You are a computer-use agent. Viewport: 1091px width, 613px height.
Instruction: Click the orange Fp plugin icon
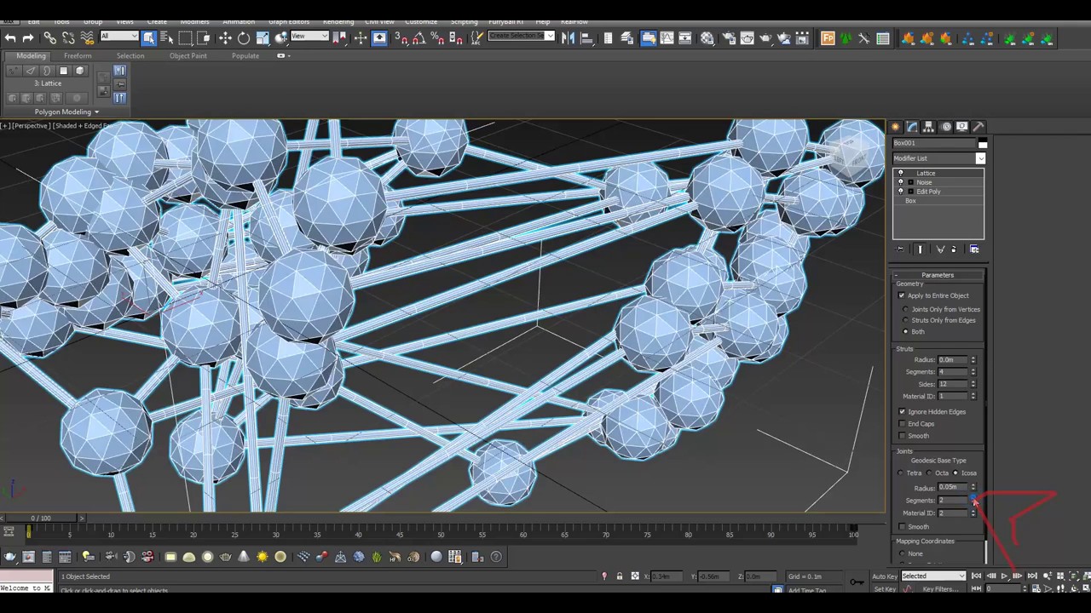(x=828, y=38)
